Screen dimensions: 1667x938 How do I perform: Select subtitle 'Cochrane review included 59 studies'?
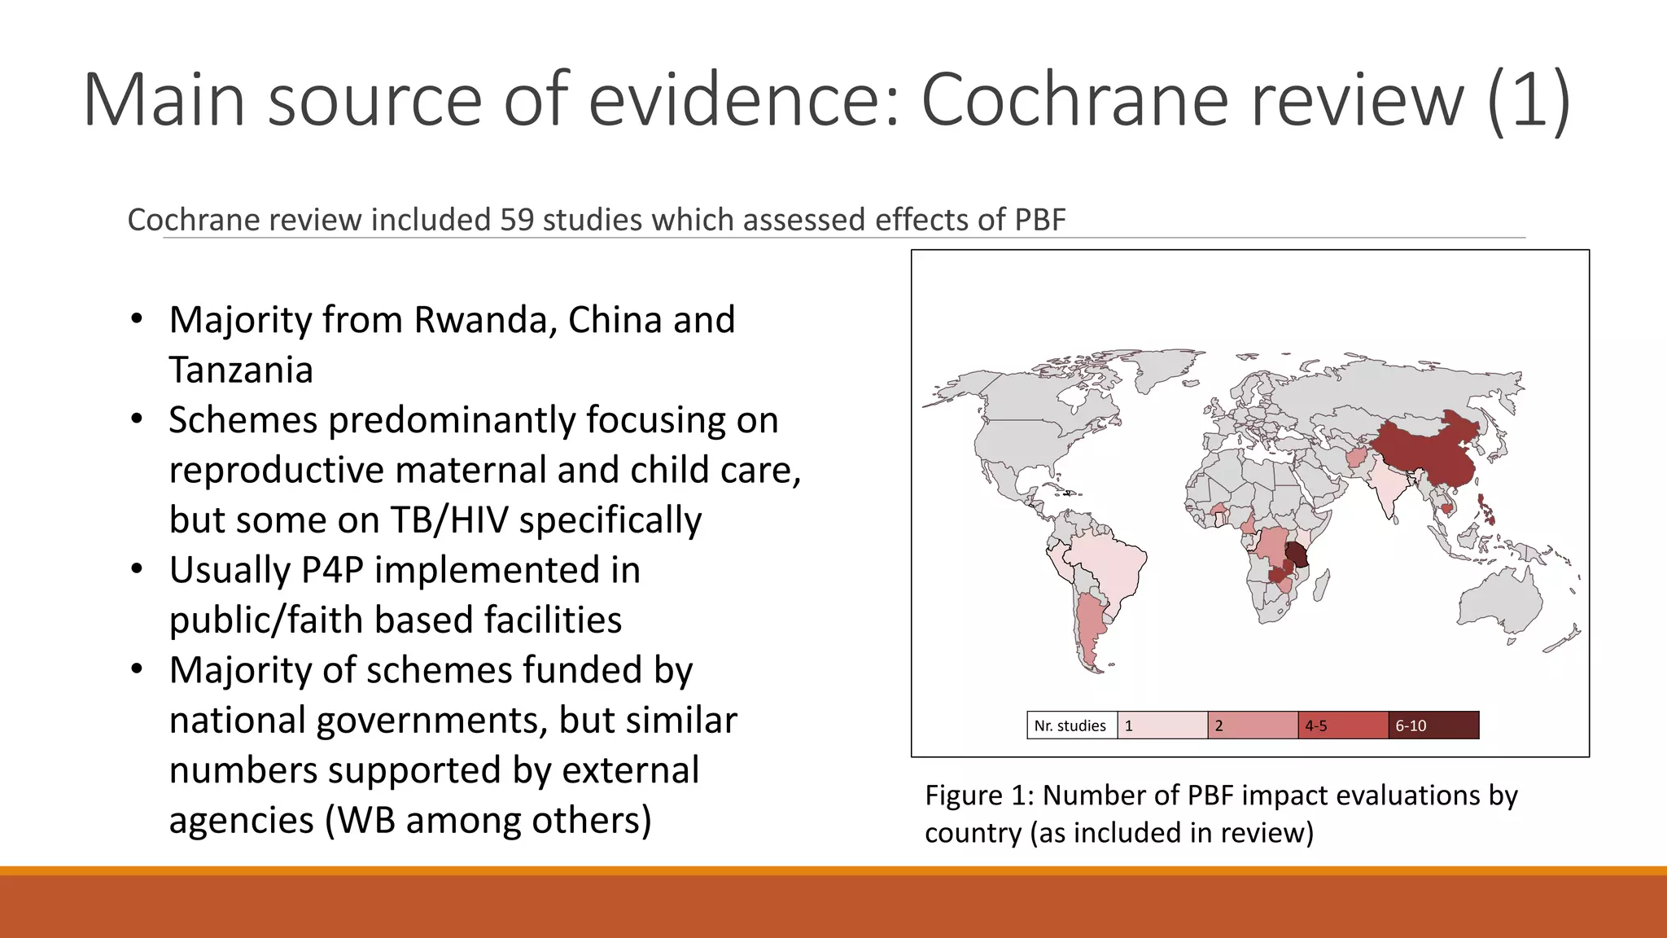click(x=596, y=220)
